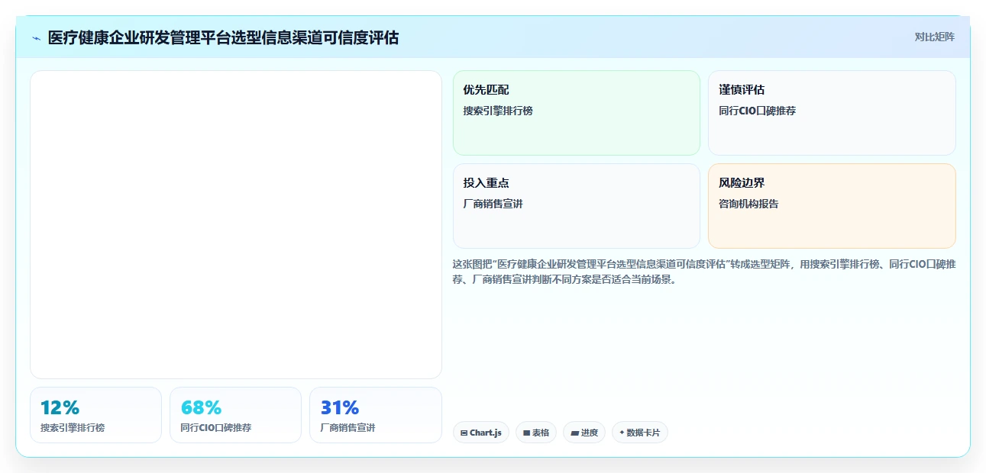Click the 12% value
The height and width of the screenshot is (473, 986).
tap(60, 407)
